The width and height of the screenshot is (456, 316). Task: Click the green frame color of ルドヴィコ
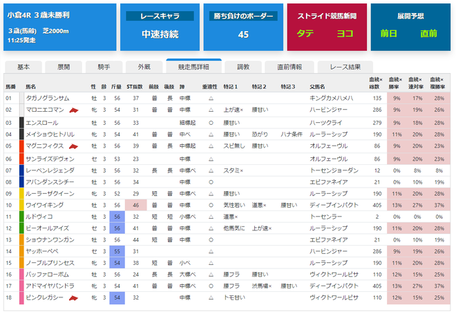[x=21, y=217]
